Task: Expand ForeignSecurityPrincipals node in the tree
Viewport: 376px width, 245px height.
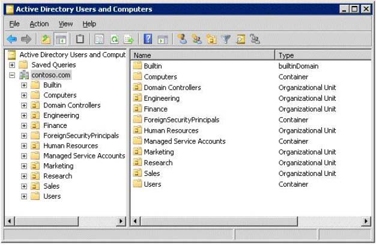Action: coord(24,136)
